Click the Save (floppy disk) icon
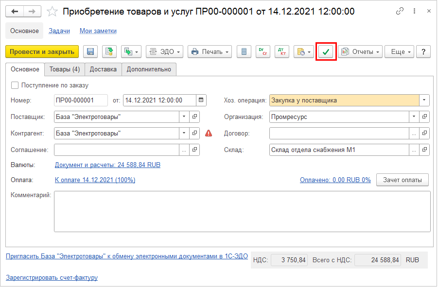 [91, 51]
